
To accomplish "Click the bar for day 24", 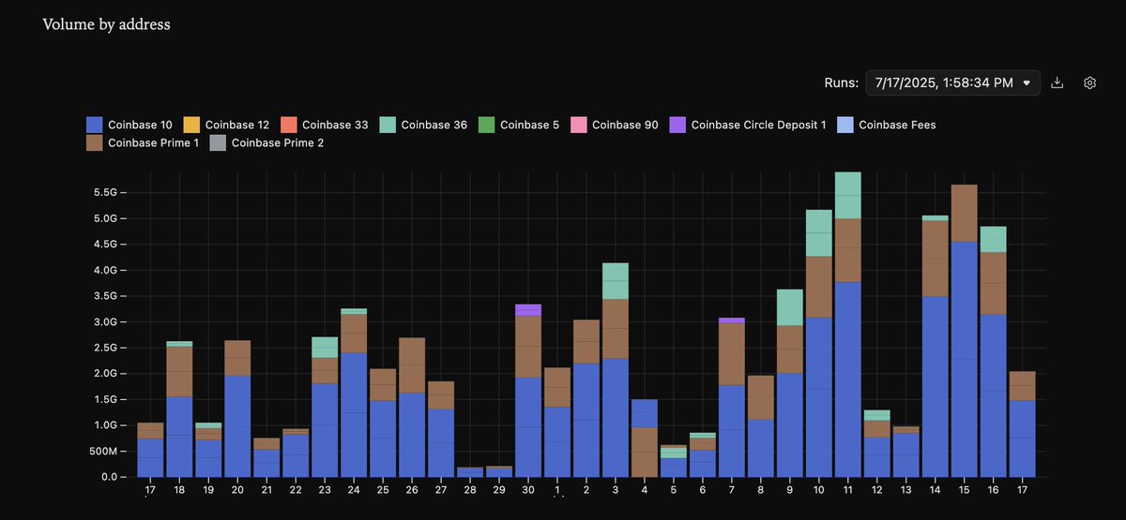I will click(354, 393).
